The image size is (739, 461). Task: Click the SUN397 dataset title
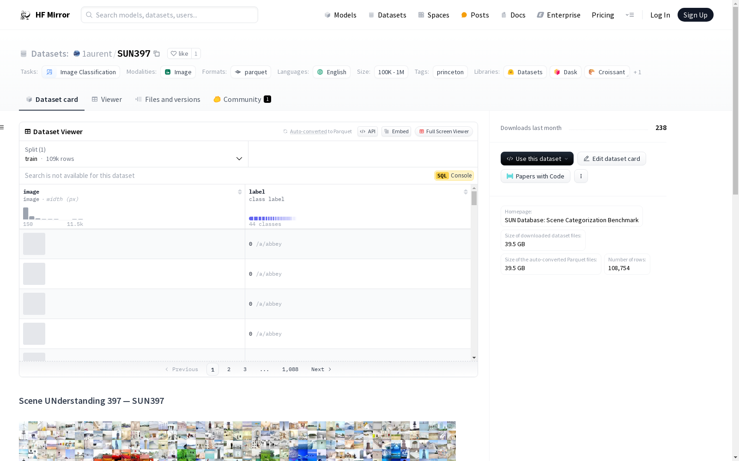coord(133,53)
